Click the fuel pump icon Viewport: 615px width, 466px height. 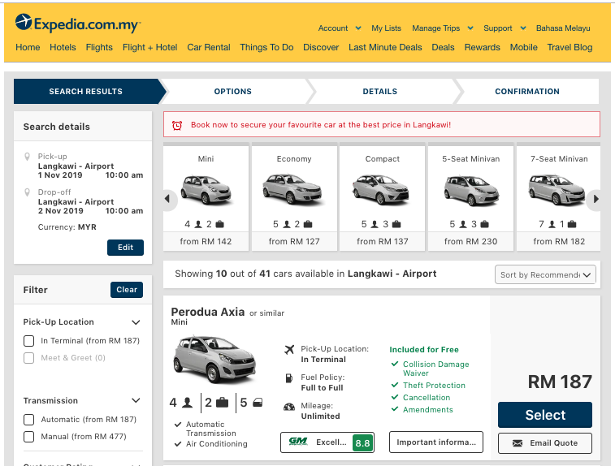[x=289, y=378]
